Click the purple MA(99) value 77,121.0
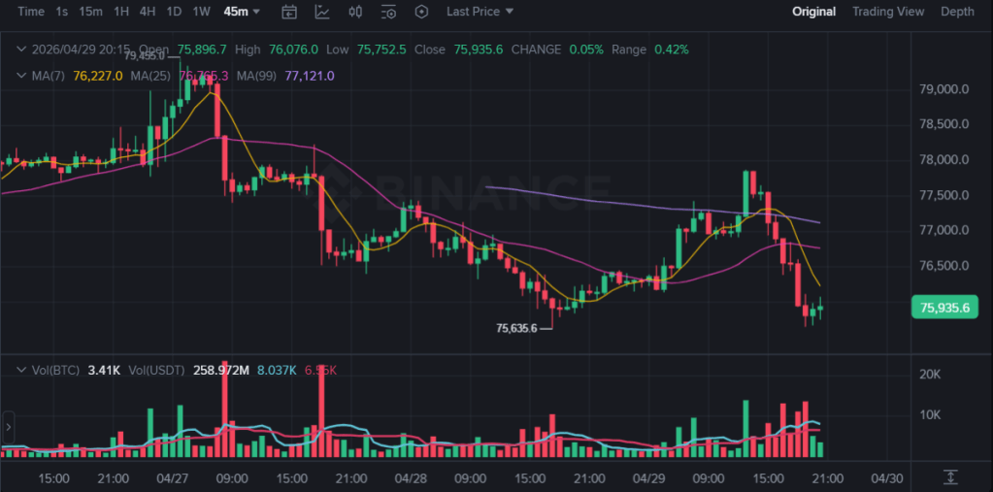This screenshot has height=492, width=993. 310,76
